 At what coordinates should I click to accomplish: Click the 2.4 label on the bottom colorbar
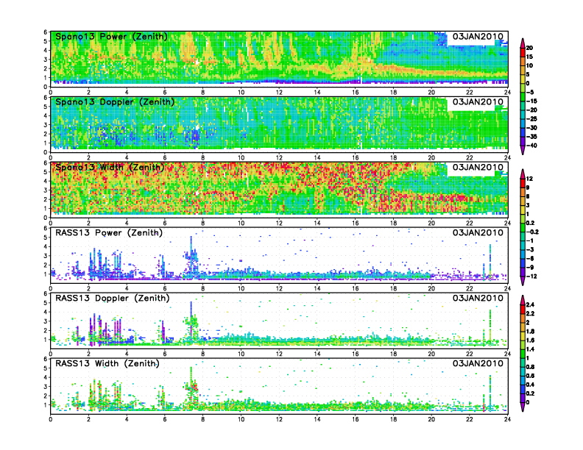coord(530,305)
